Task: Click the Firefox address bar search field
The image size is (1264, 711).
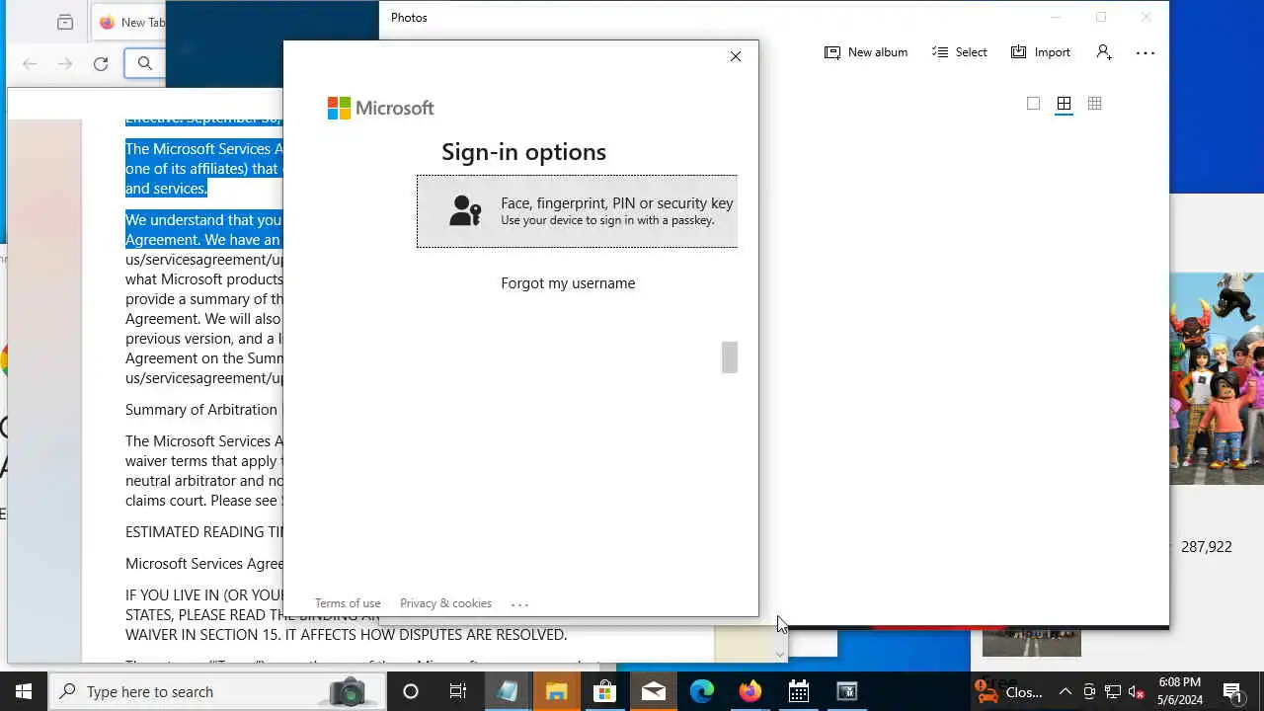Action: [x=145, y=64]
